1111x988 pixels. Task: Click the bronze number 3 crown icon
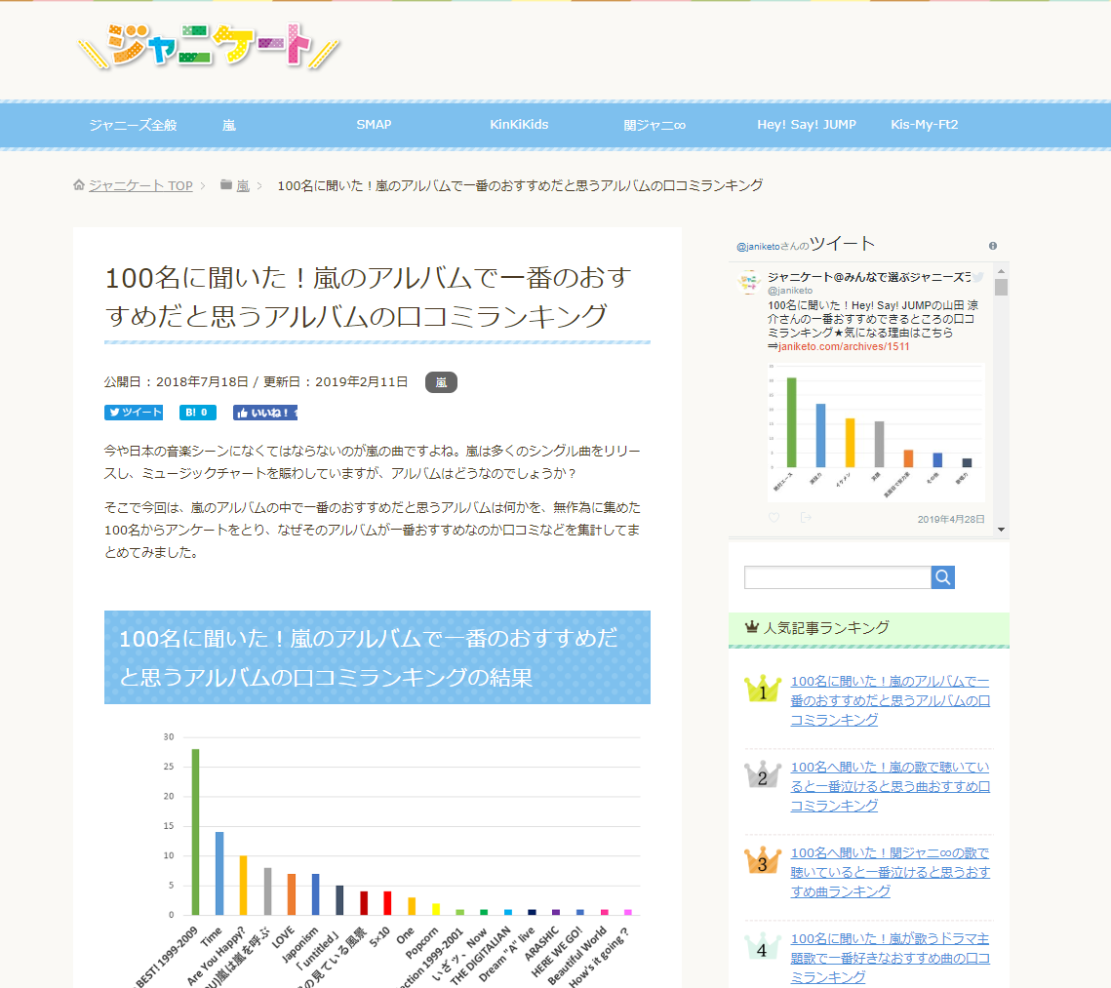point(763,860)
